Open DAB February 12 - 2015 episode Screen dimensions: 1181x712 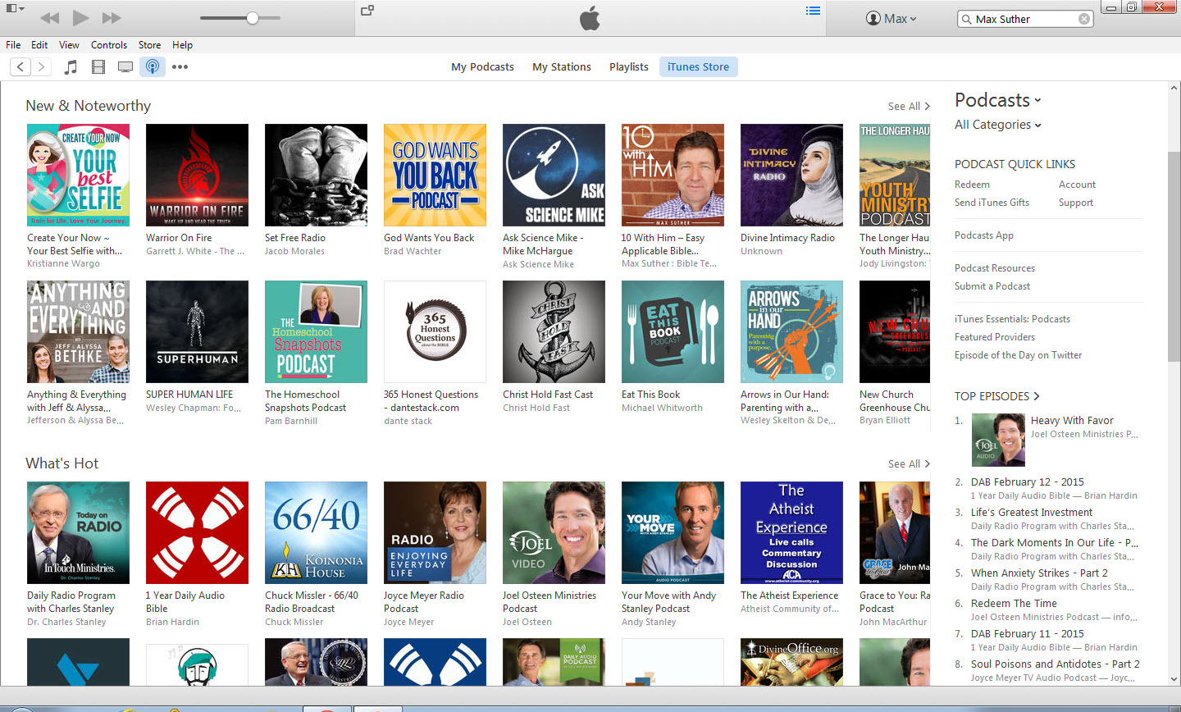pyautogui.click(x=1028, y=482)
